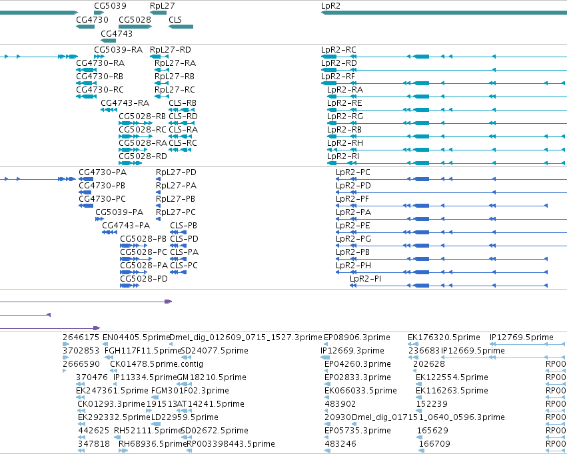Click transcript label CG4730-RB

pos(99,76)
